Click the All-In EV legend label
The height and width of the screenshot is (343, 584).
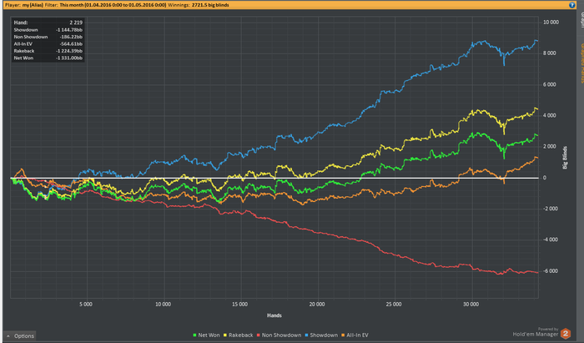click(357, 335)
